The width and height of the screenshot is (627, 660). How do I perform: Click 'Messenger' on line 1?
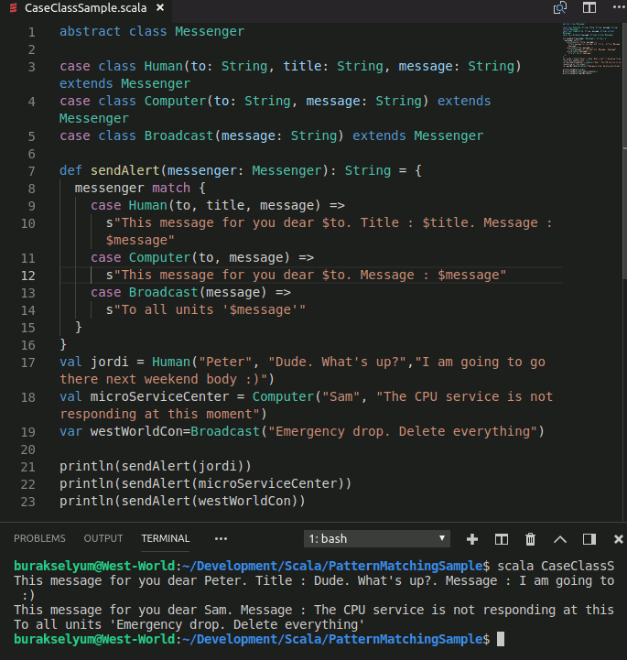coord(210,31)
